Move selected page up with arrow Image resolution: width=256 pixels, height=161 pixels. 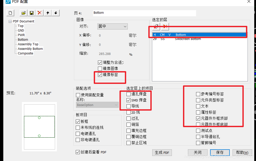tap(48, 13)
